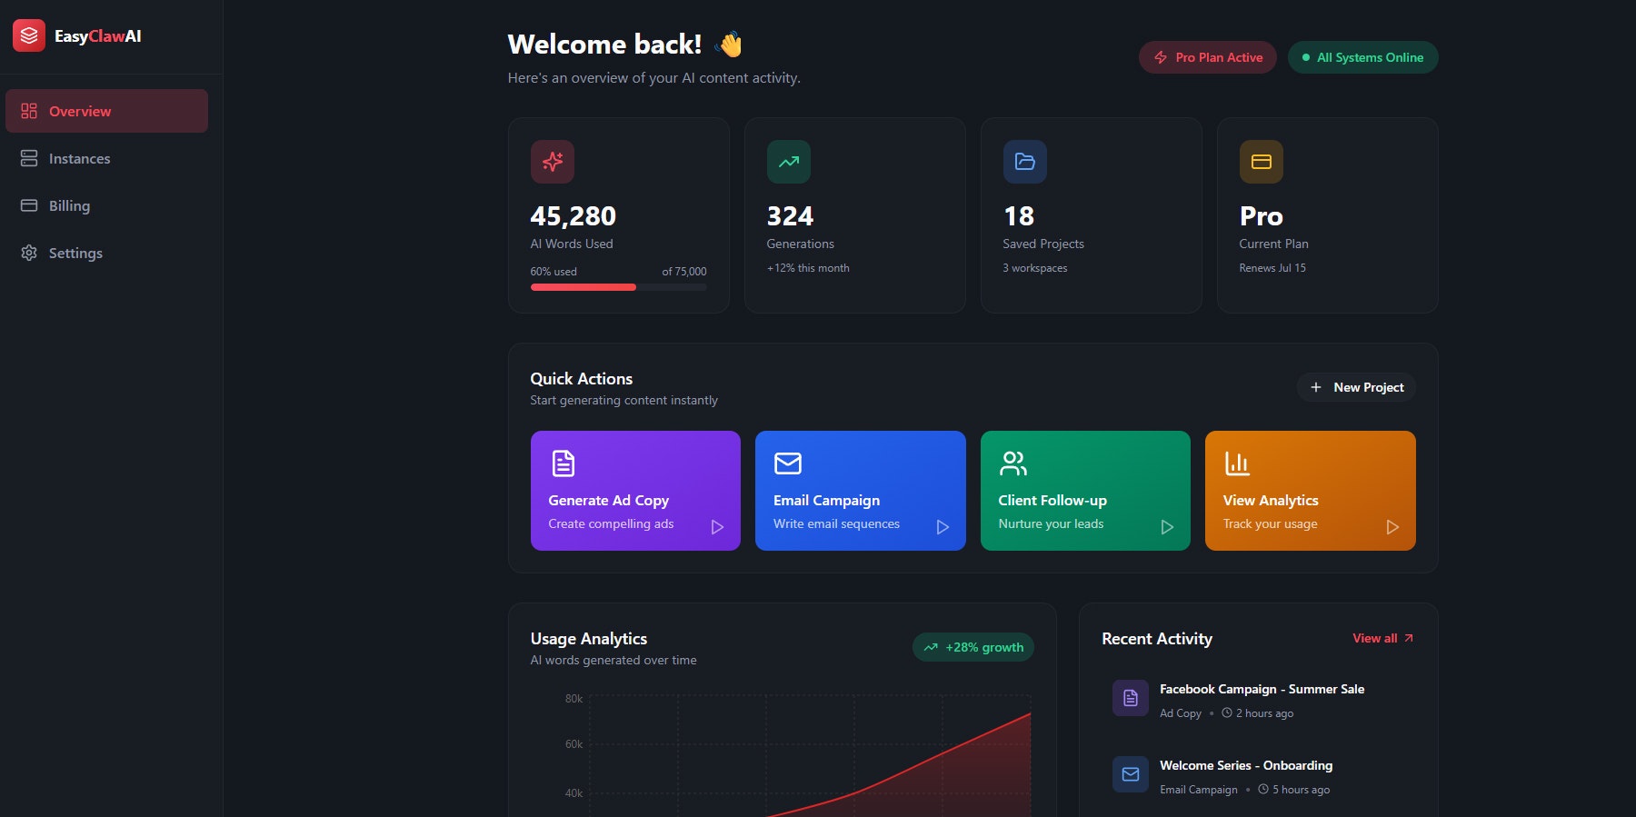
Task: Click the AI words usage progress bar
Action: (x=618, y=287)
